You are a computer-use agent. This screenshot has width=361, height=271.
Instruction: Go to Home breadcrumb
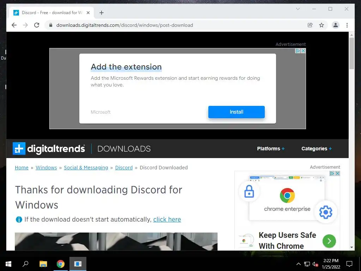(x=22, y=168)
